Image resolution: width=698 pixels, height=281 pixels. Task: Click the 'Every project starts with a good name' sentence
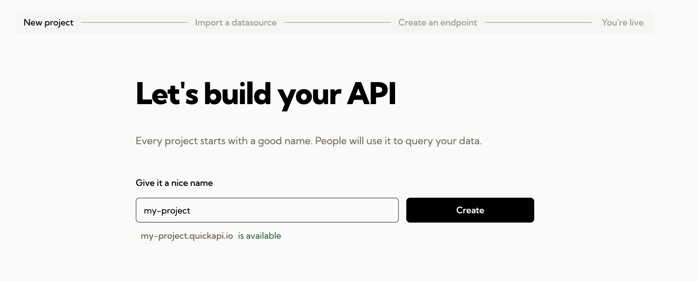pyautogui.click(x=224, y=141)
